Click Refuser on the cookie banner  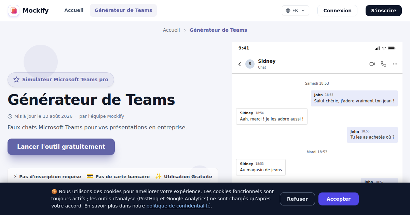pos(297,199)
